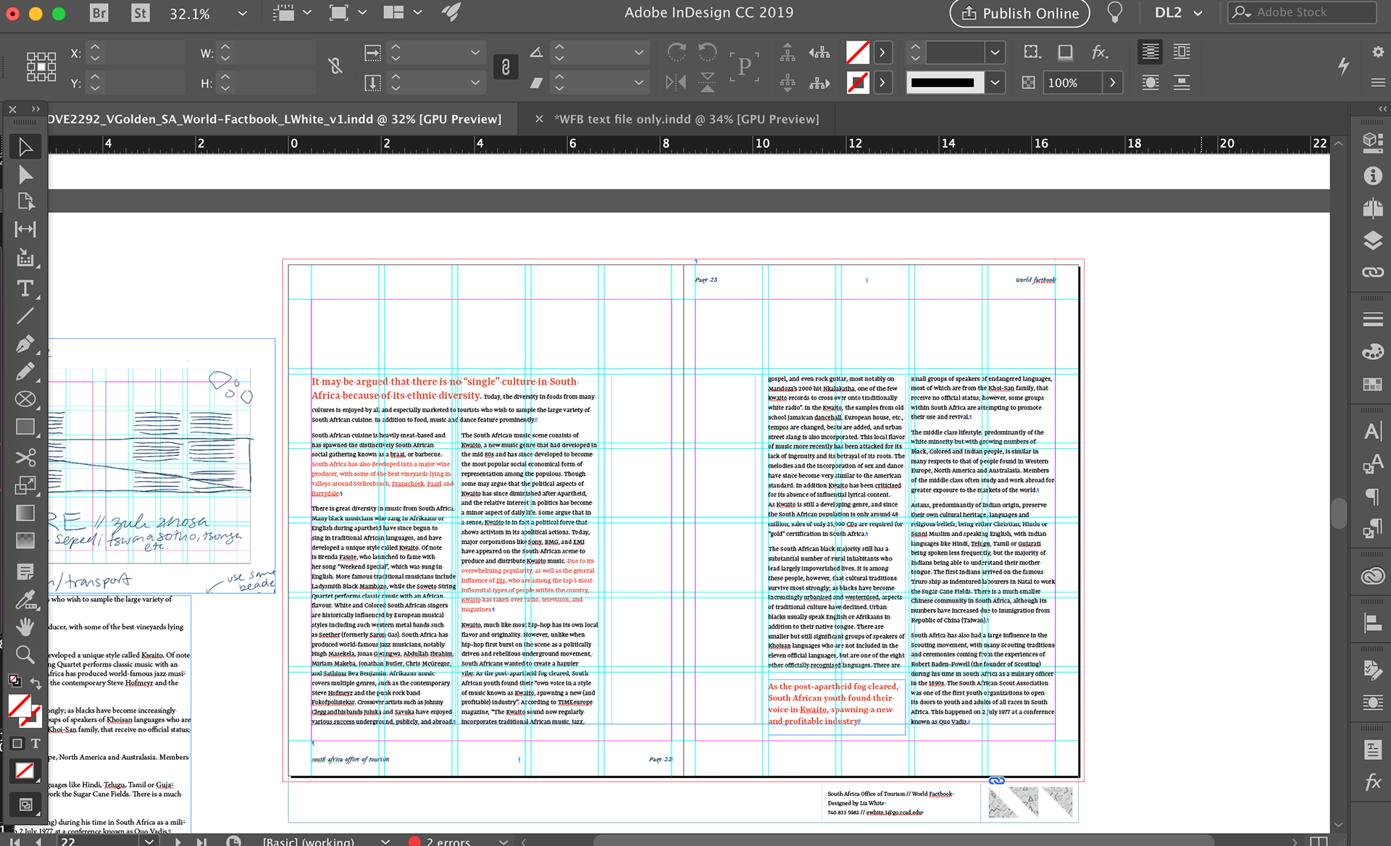Viewport: 1391px width, 846px height.
Task: Click the Quick Apply lightning icon
Action: [1343, 66]
